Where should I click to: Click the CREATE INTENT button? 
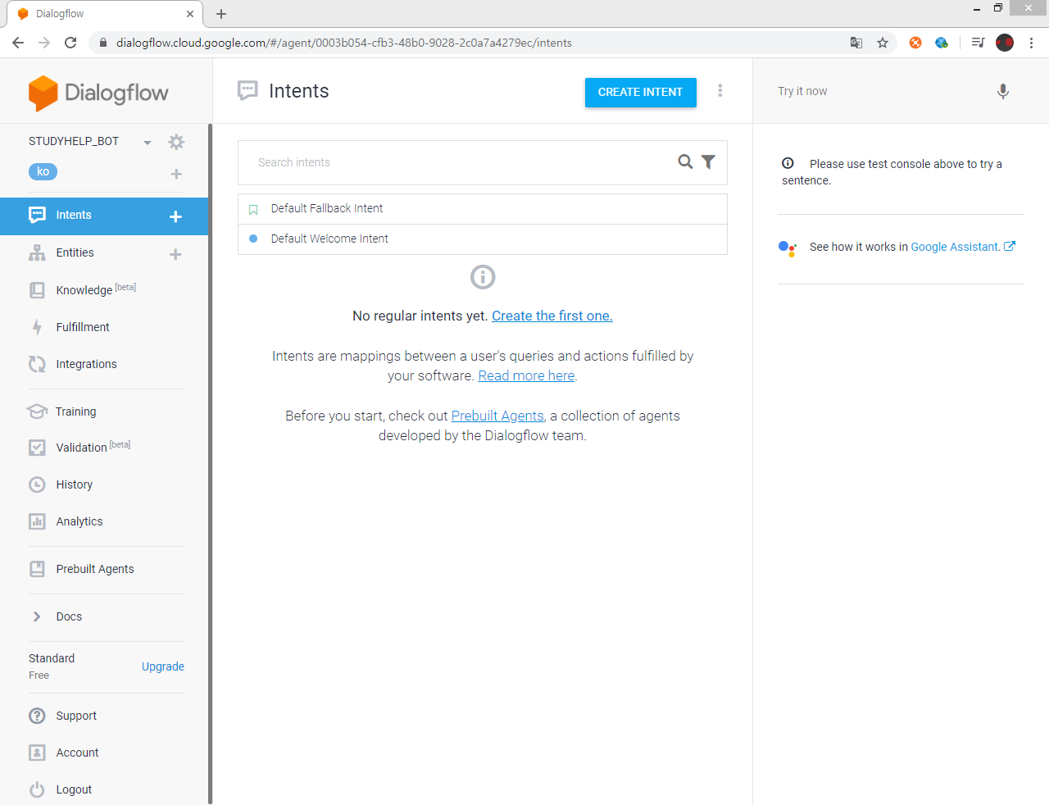[x=641, y=93]
